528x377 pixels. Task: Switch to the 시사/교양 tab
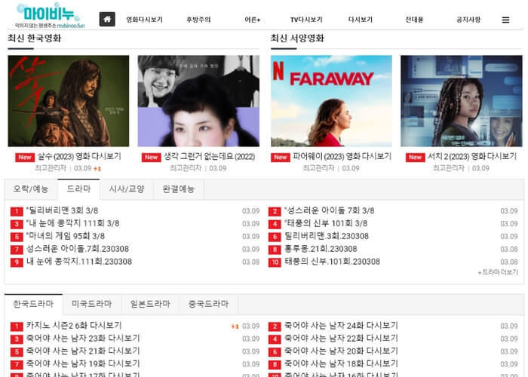[127, 189]
